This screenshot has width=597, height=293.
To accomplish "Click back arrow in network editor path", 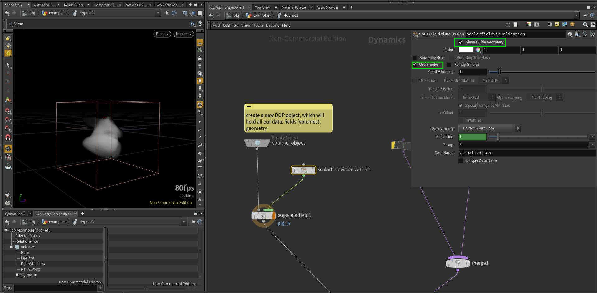I will (x=211, y=15).
